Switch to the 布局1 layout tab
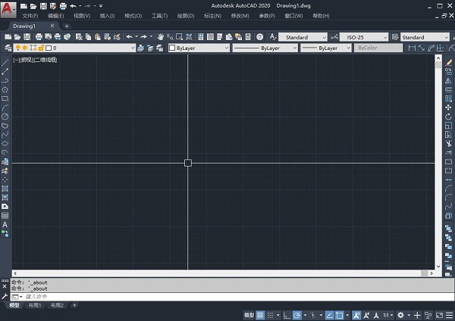 [x=35, y=305]
